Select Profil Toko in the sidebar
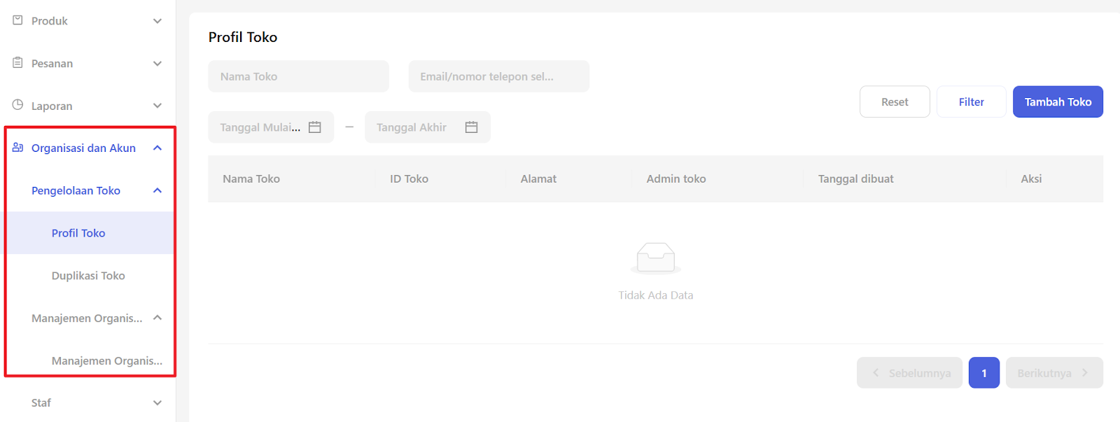Screen dimensions: 1120x422 click(78, 233)
